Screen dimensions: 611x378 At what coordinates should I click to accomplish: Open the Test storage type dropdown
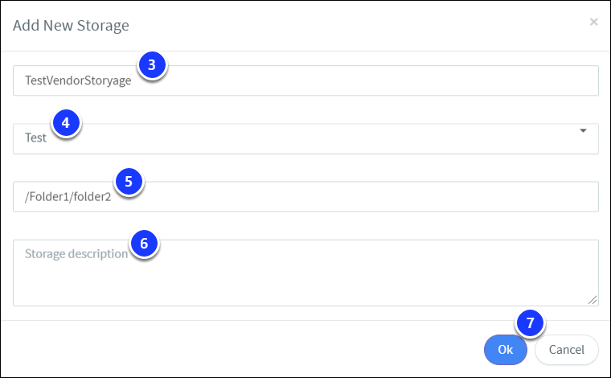(305, 138)
